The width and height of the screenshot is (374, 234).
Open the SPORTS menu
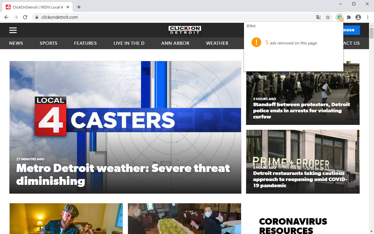pyautogui.click(x=49, y=43)
